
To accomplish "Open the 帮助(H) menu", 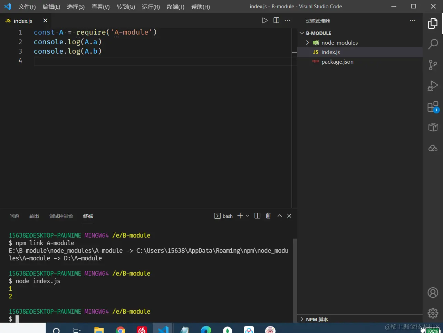I will point(201,7).
